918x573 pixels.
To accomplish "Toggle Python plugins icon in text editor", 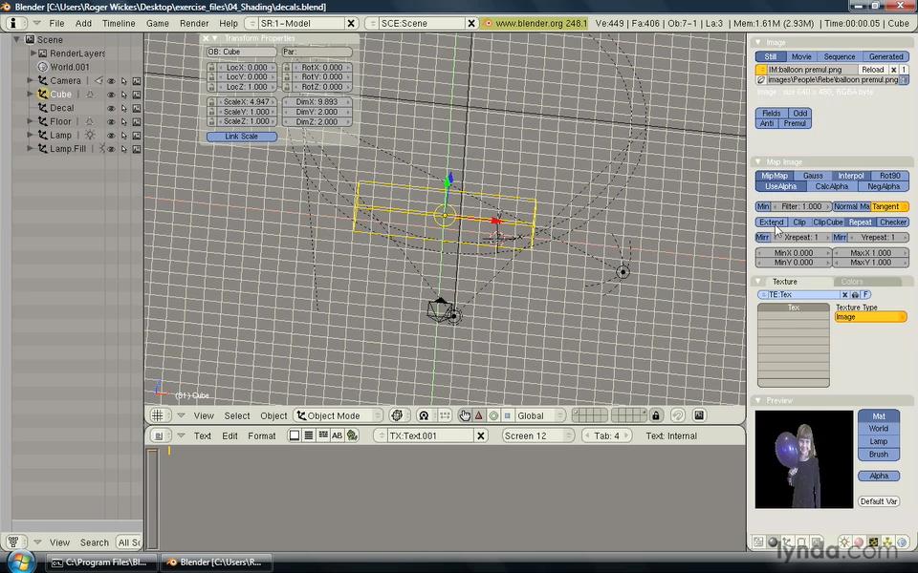I will (x=352, y=435).
